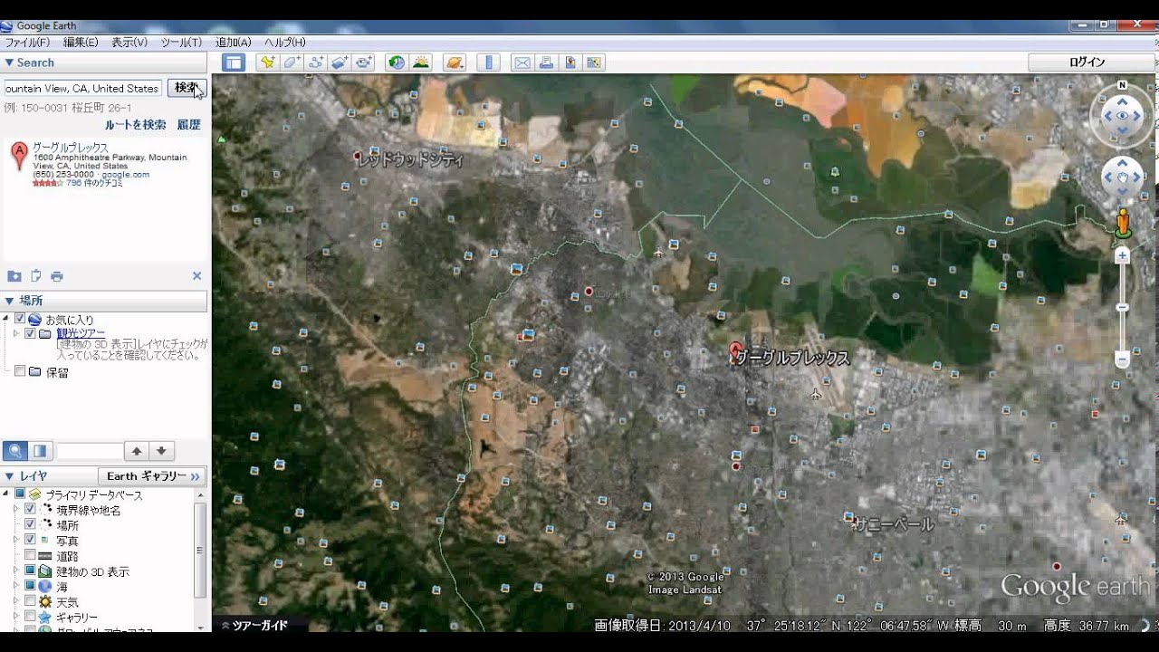Click the zoom in plus button
Image resolution: width=1159 pixels, height=652 pixels.
click(1123, 256)
